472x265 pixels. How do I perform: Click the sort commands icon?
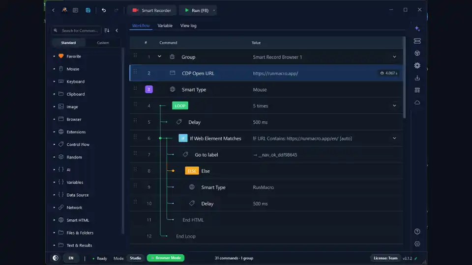[x=107, y=30]
